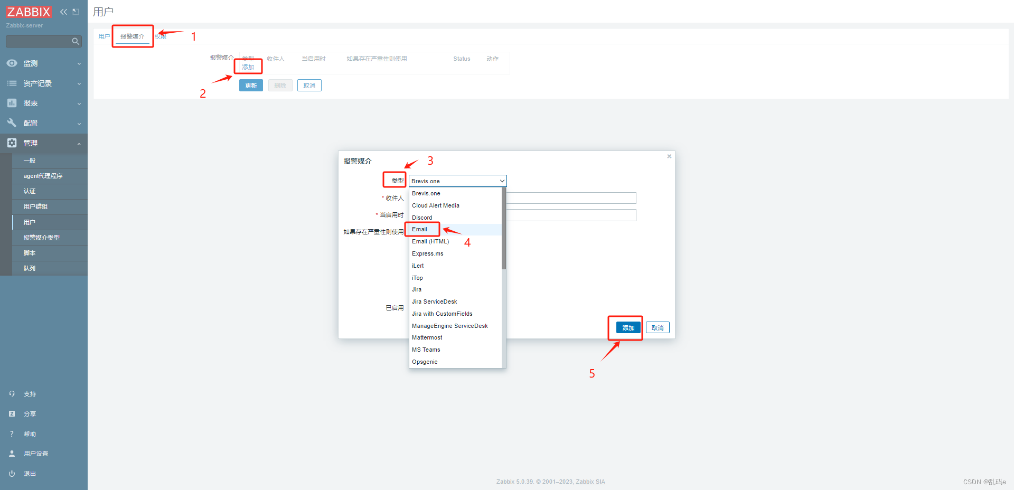Click the 分享 Z icon
The width and height of the screenshot is (1014, 490).
pyautogui.click(x=12, y=414)
